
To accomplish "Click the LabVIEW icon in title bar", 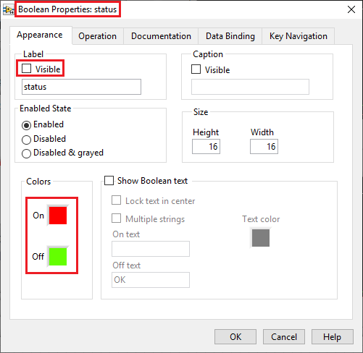I will tap(8, 9).
